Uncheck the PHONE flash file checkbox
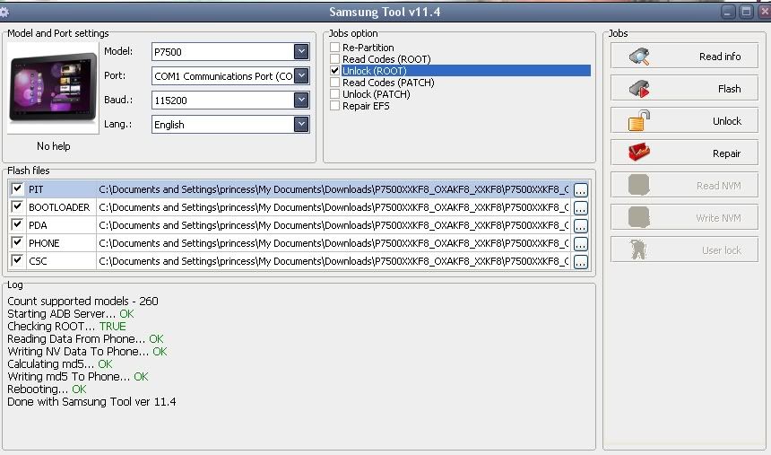This screenshot has width=771, height=455. click(17, 242)
